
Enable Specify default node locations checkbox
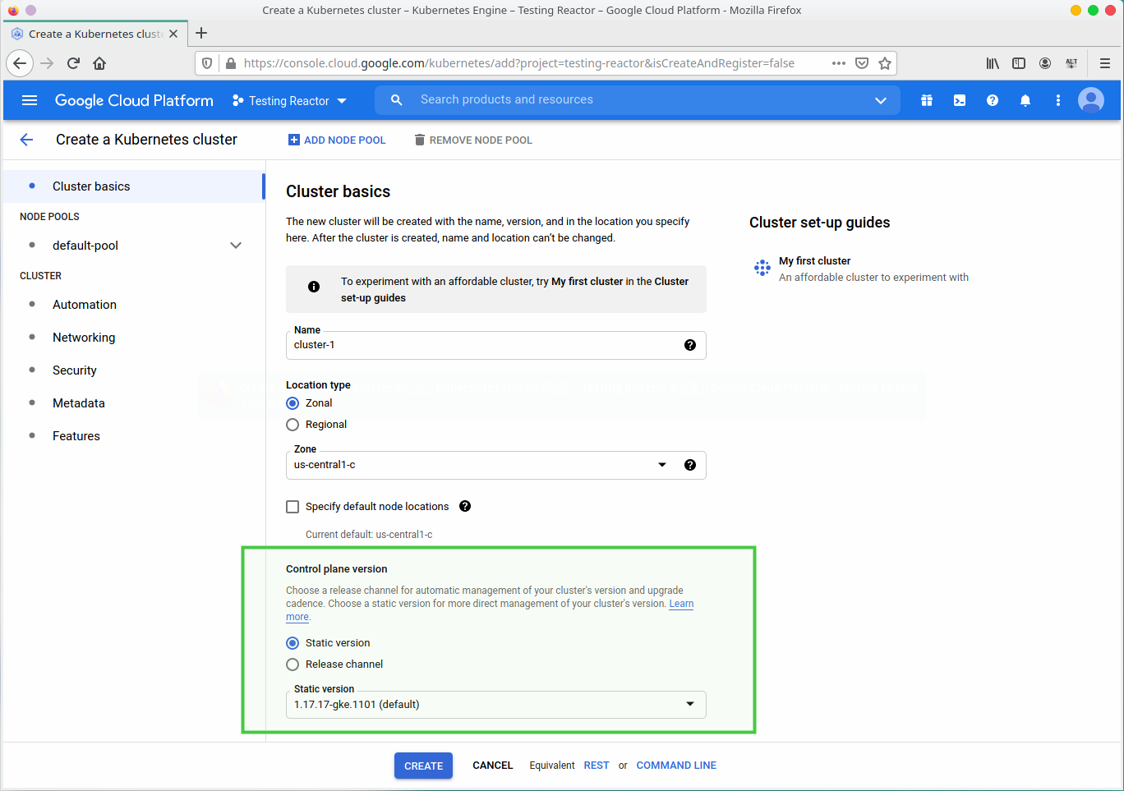point(293,507)
